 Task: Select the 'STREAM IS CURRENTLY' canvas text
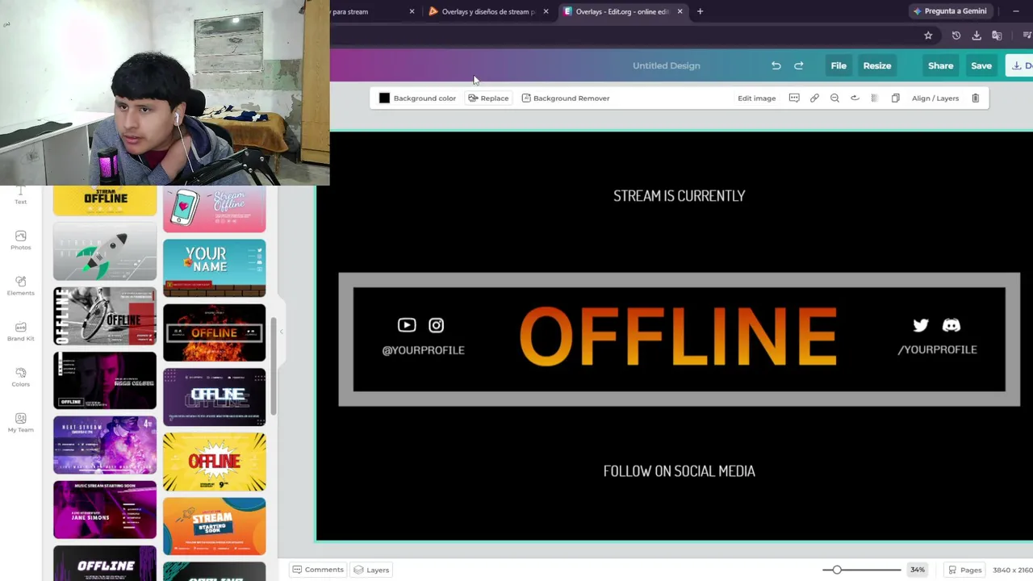pyautogui.click(x=679, y=196)
